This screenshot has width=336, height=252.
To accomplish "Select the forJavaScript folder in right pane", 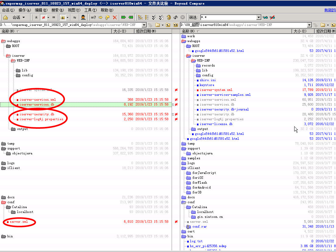I will [204, 173].
